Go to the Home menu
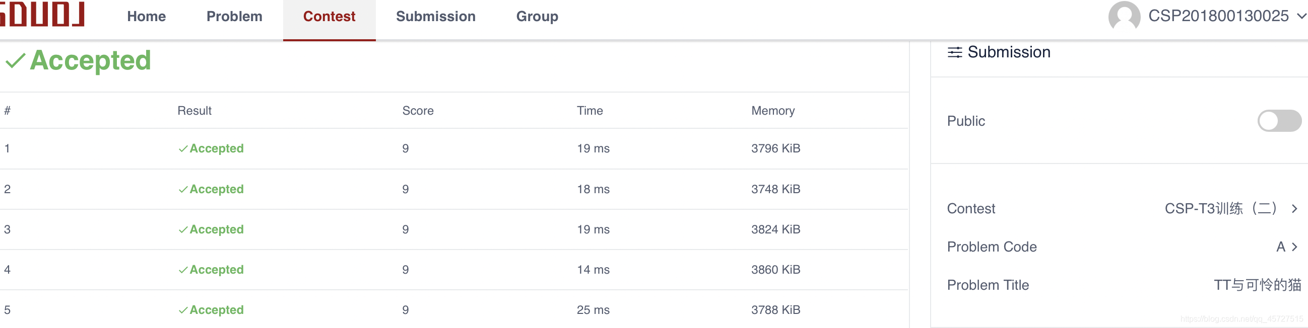This screenshot has height=328, width=1308. click(x=146, y=17)
